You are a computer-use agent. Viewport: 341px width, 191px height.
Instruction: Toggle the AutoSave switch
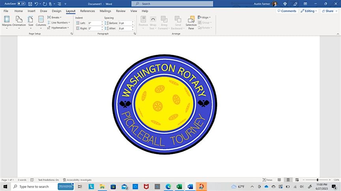[21, 4]
